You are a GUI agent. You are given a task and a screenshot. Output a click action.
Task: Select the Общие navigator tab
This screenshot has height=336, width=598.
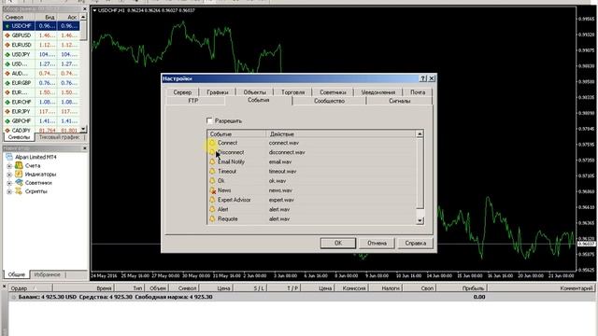(17, 274)
